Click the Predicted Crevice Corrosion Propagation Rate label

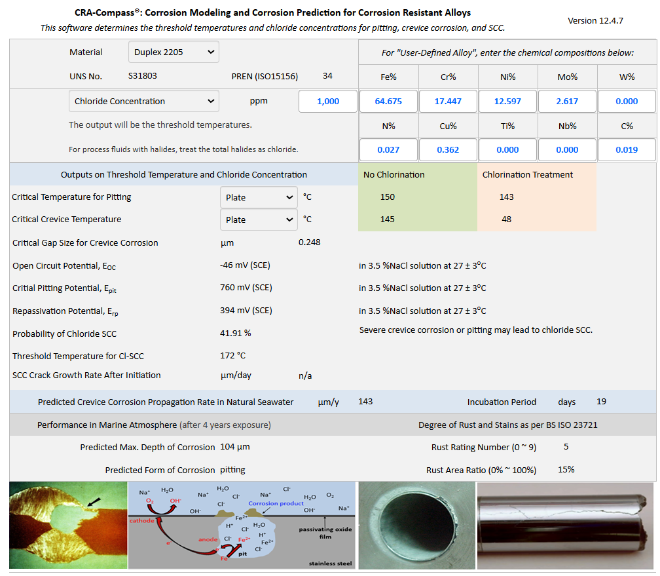tap(166, 402)
